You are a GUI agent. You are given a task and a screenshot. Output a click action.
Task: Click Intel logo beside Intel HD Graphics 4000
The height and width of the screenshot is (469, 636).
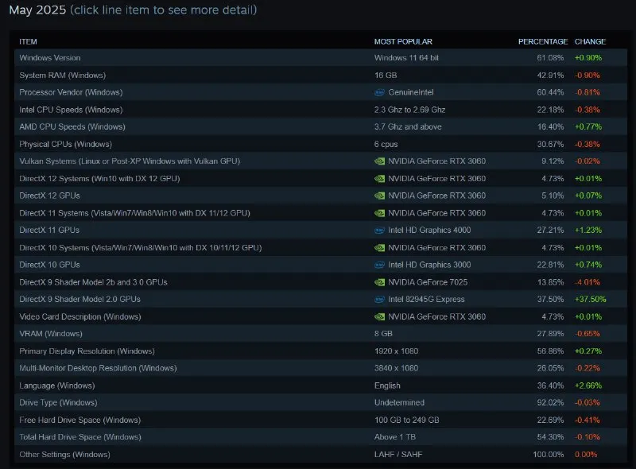click(379, 231)
